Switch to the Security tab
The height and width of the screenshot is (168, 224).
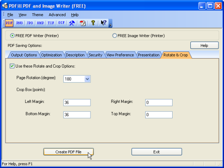(95, 55)
